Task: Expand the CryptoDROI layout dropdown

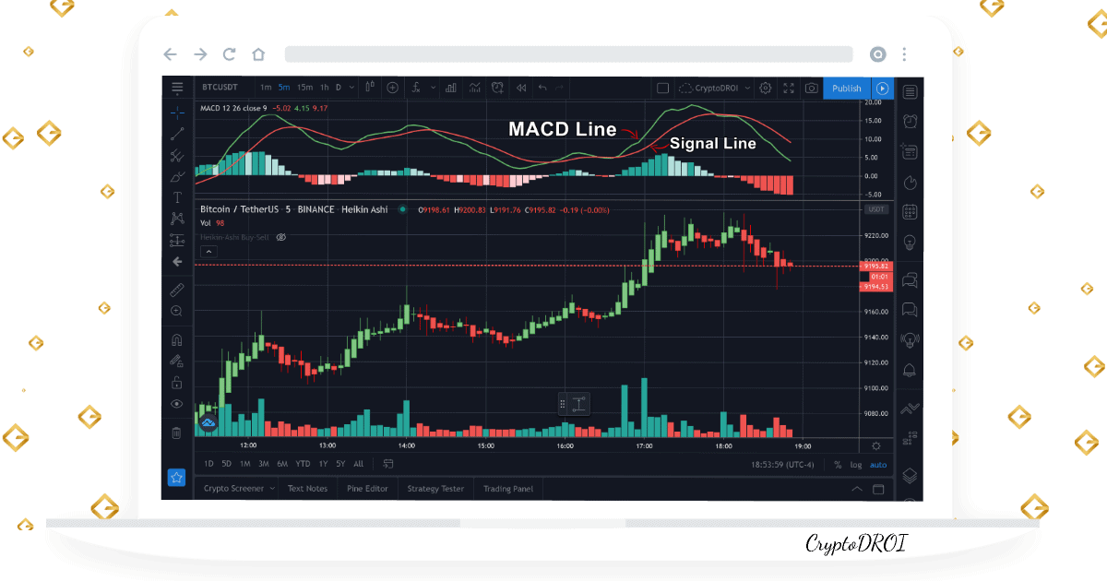Action: pyautogui.click(x=747, y=89)
